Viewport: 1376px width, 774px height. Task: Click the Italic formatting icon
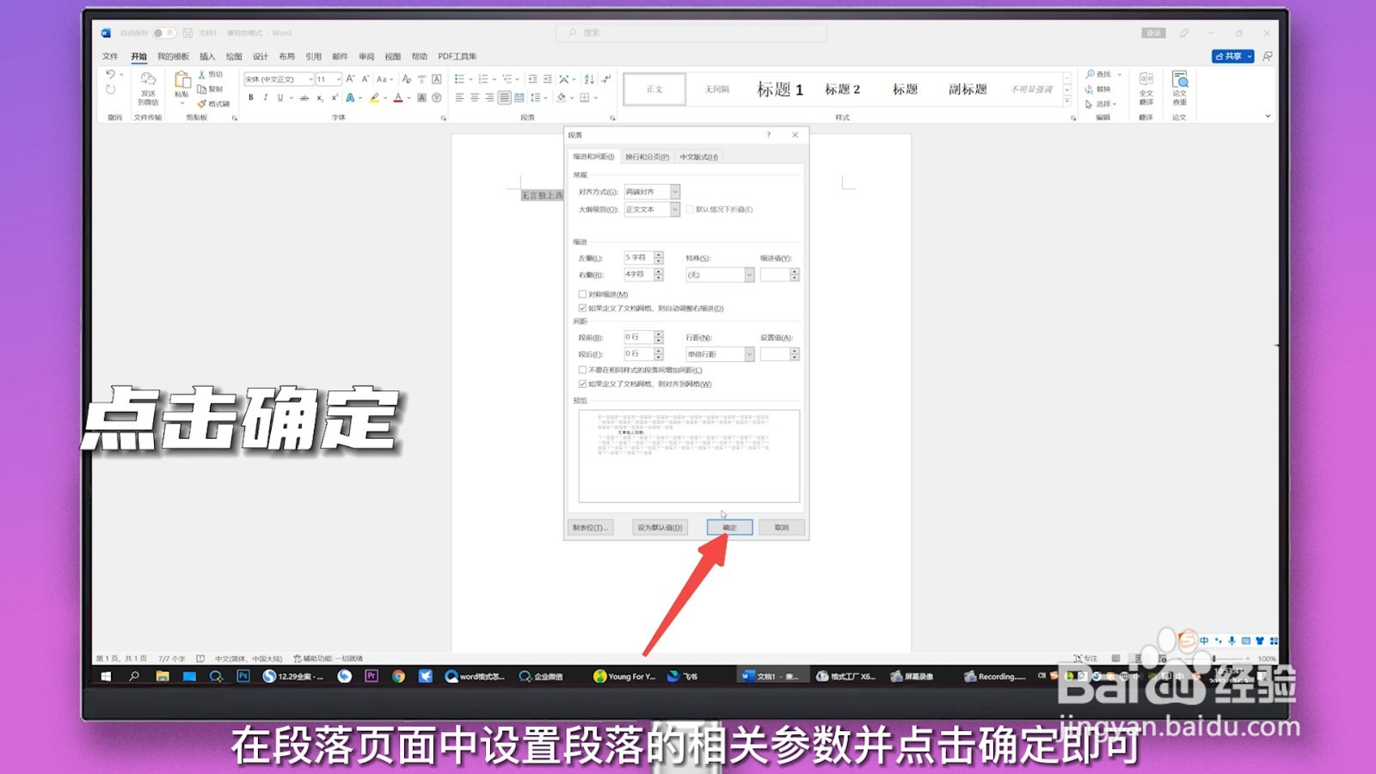pyautogui.click(x=265, y=98)
